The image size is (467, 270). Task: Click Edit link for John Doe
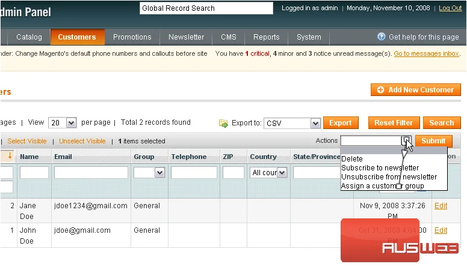(x=441, y=230)
